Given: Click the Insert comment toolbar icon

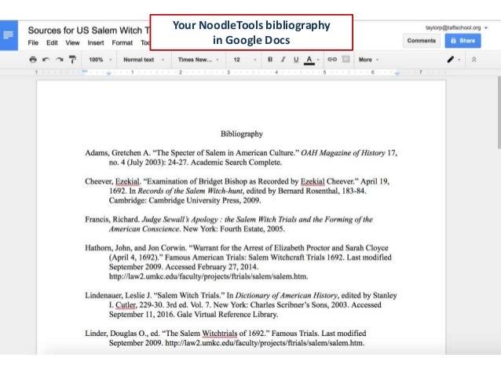Looking at the screenshot, I should (346, 59).
